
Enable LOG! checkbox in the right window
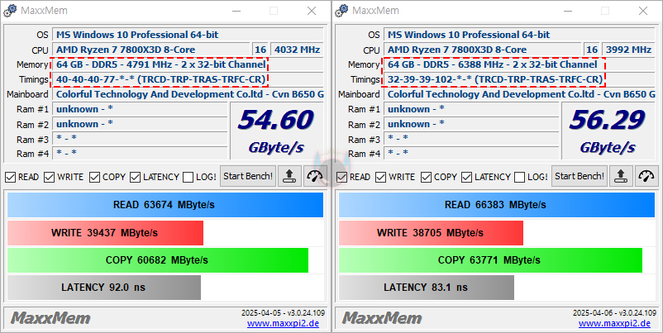pos(520,177)
